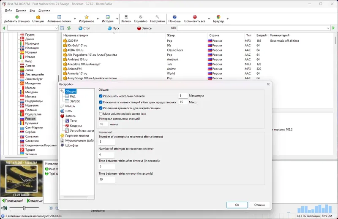Expand the URL combo box dropdown
Screen dimensions: 338x219
[x=328, y=28]
